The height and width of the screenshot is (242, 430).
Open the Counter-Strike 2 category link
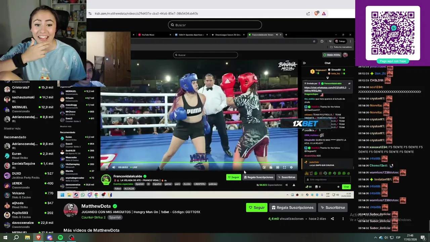coord(93,217)
